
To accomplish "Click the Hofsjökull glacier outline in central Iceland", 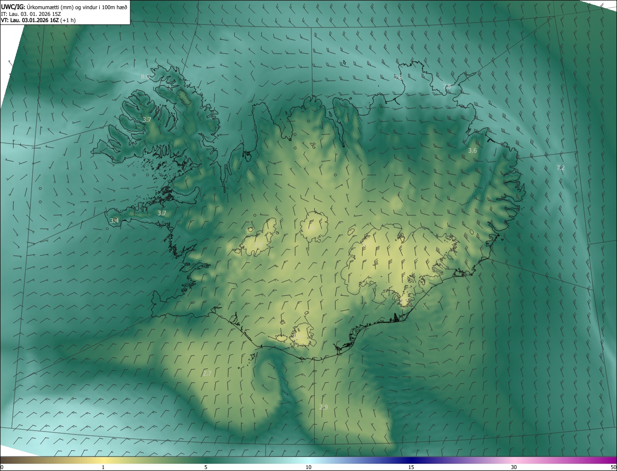I will click(x=314, y=226).
